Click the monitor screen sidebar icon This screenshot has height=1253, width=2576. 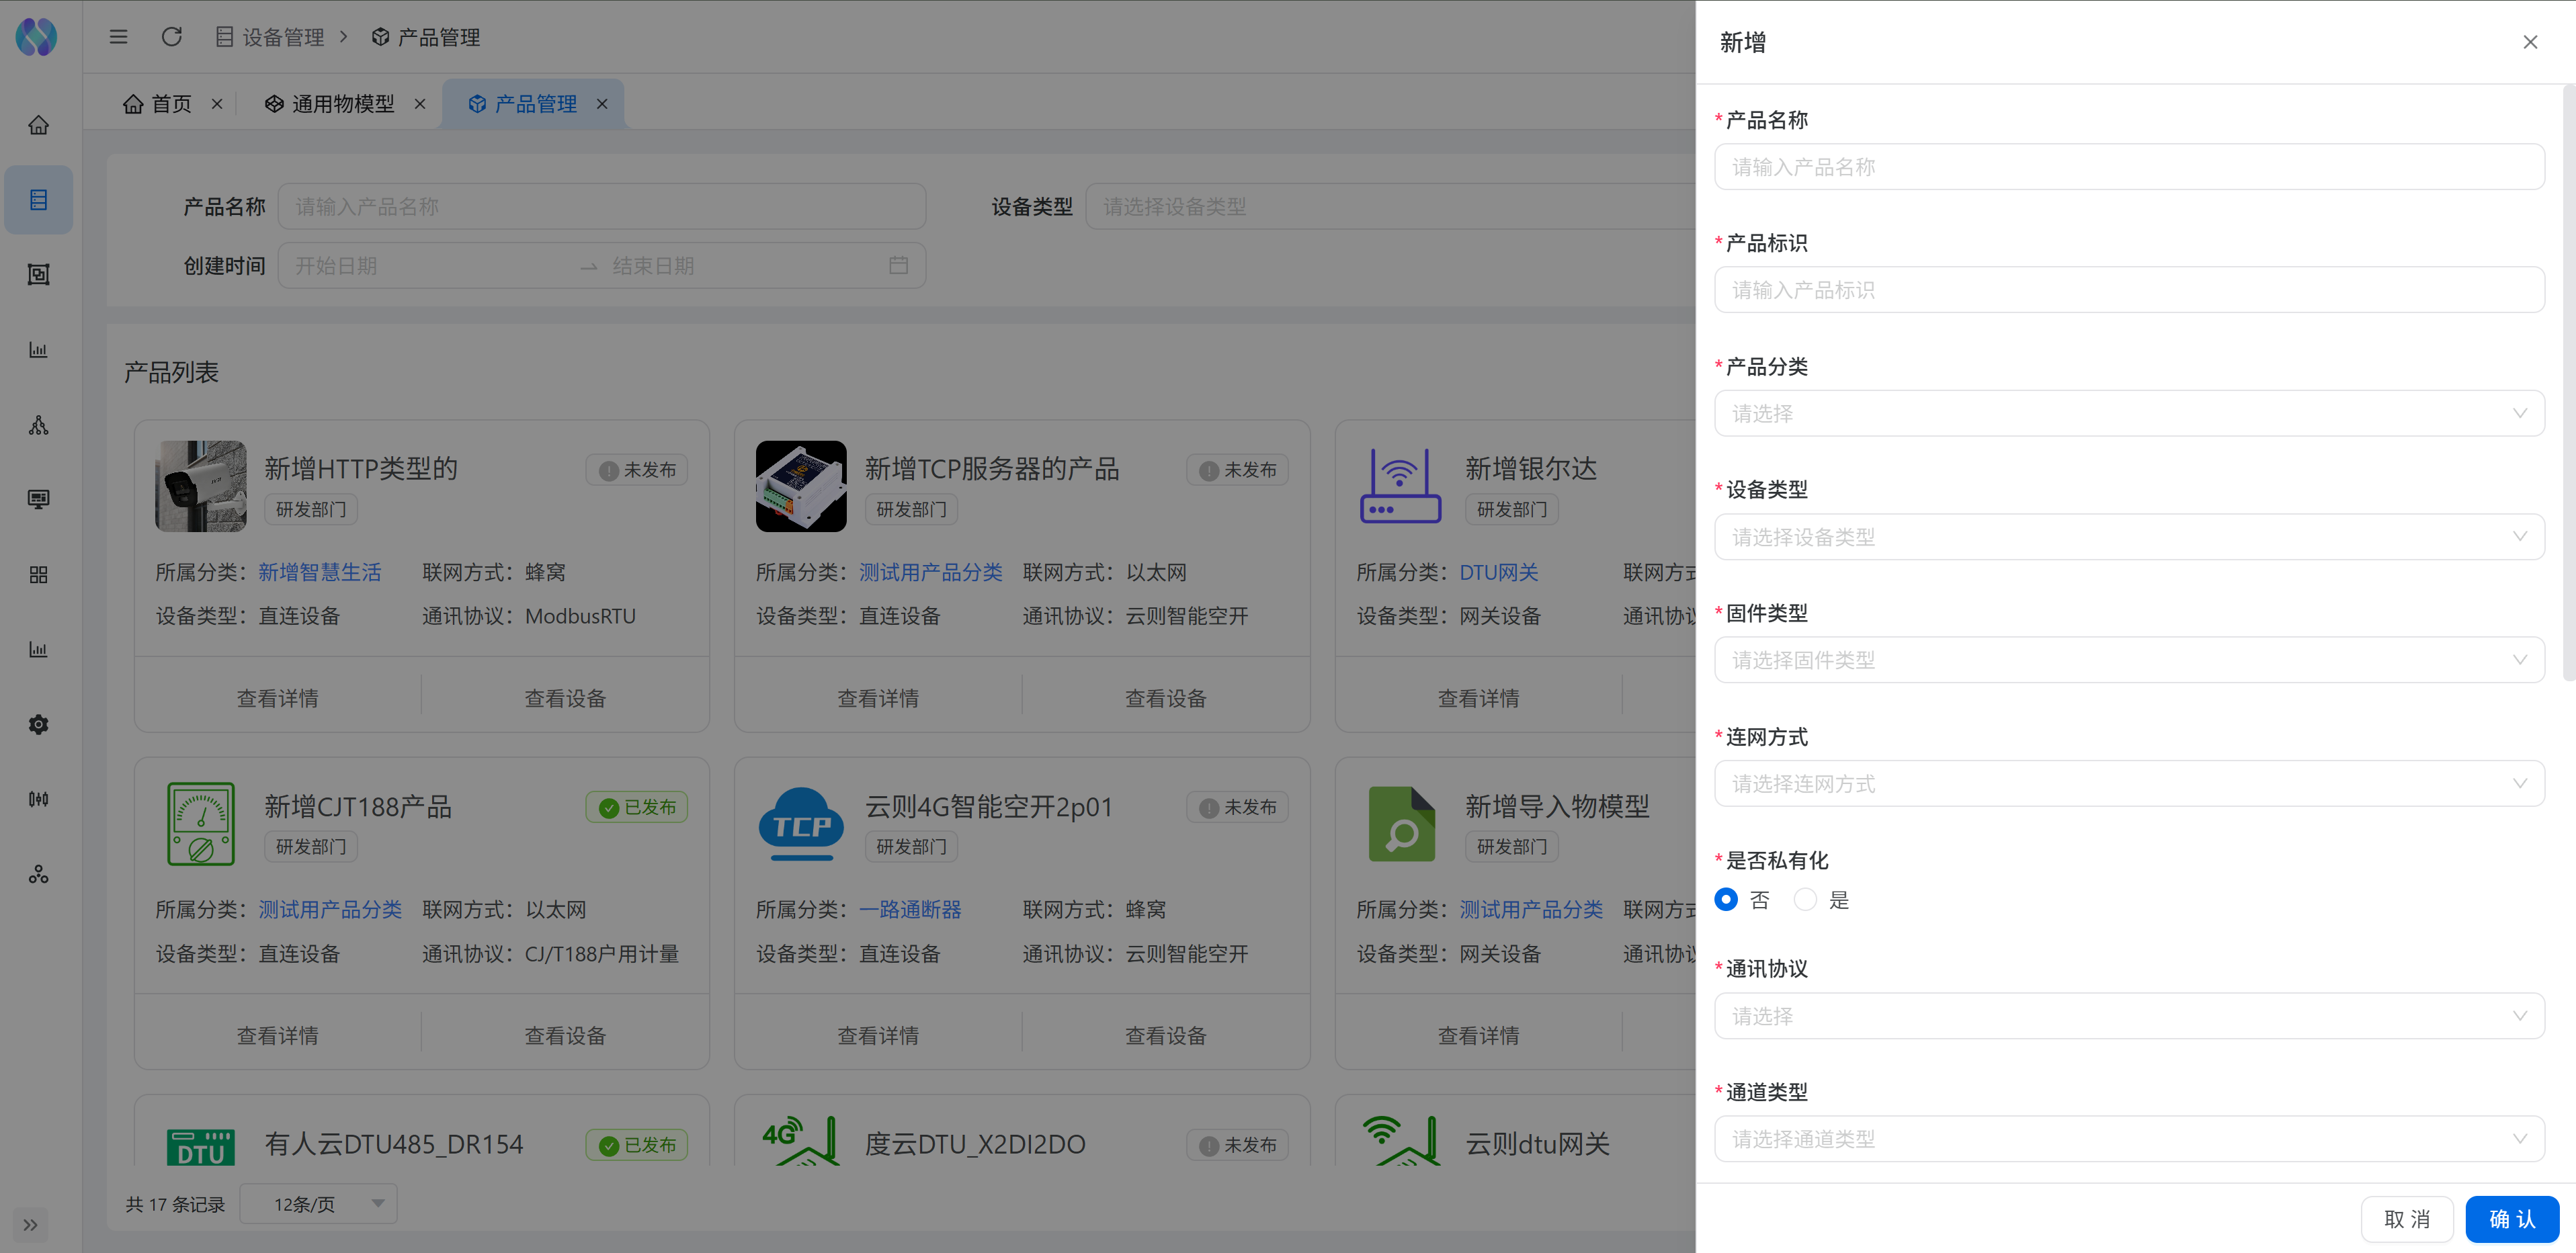[x=38, y=499]
